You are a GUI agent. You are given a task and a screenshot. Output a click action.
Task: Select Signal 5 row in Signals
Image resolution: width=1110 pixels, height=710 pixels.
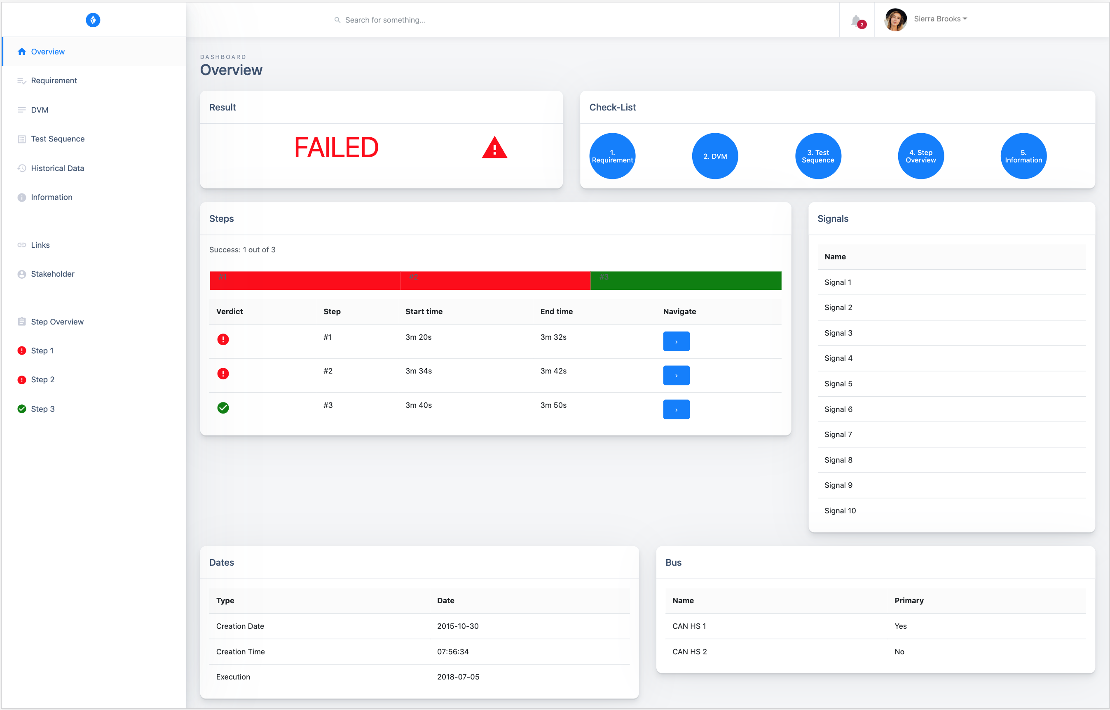click(x=951, y=384)
